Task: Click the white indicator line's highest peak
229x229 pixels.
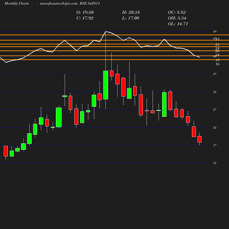Action: tap(106, 31)
